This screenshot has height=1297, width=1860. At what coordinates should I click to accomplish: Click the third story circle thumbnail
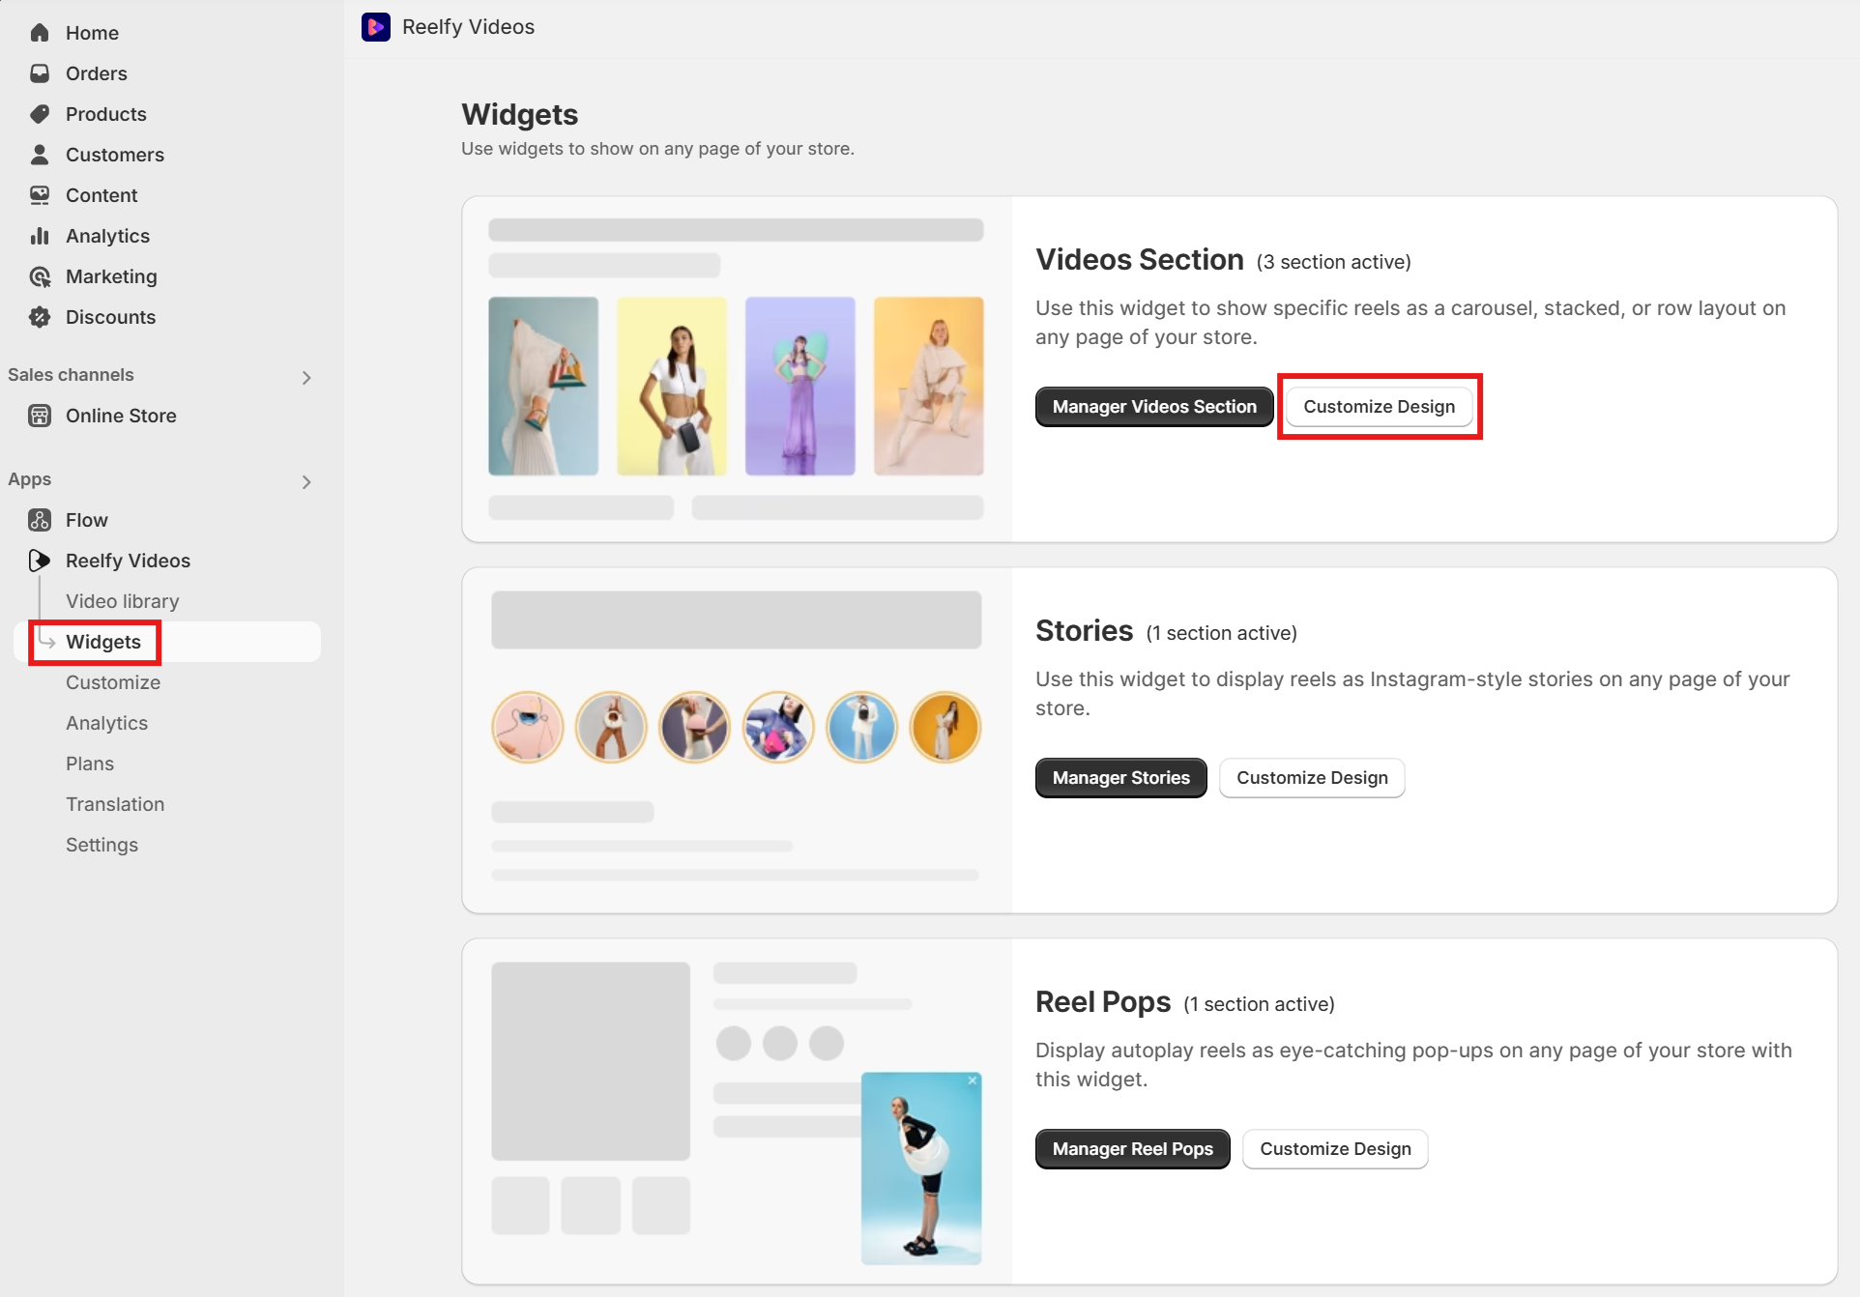coord(695,727)
